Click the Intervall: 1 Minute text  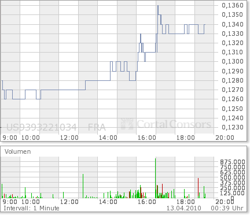point(31,208)
